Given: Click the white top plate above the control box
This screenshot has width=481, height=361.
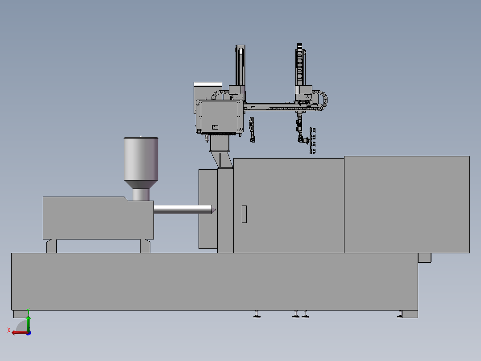Looking at the screenshot, I should [x=208, y=84].
